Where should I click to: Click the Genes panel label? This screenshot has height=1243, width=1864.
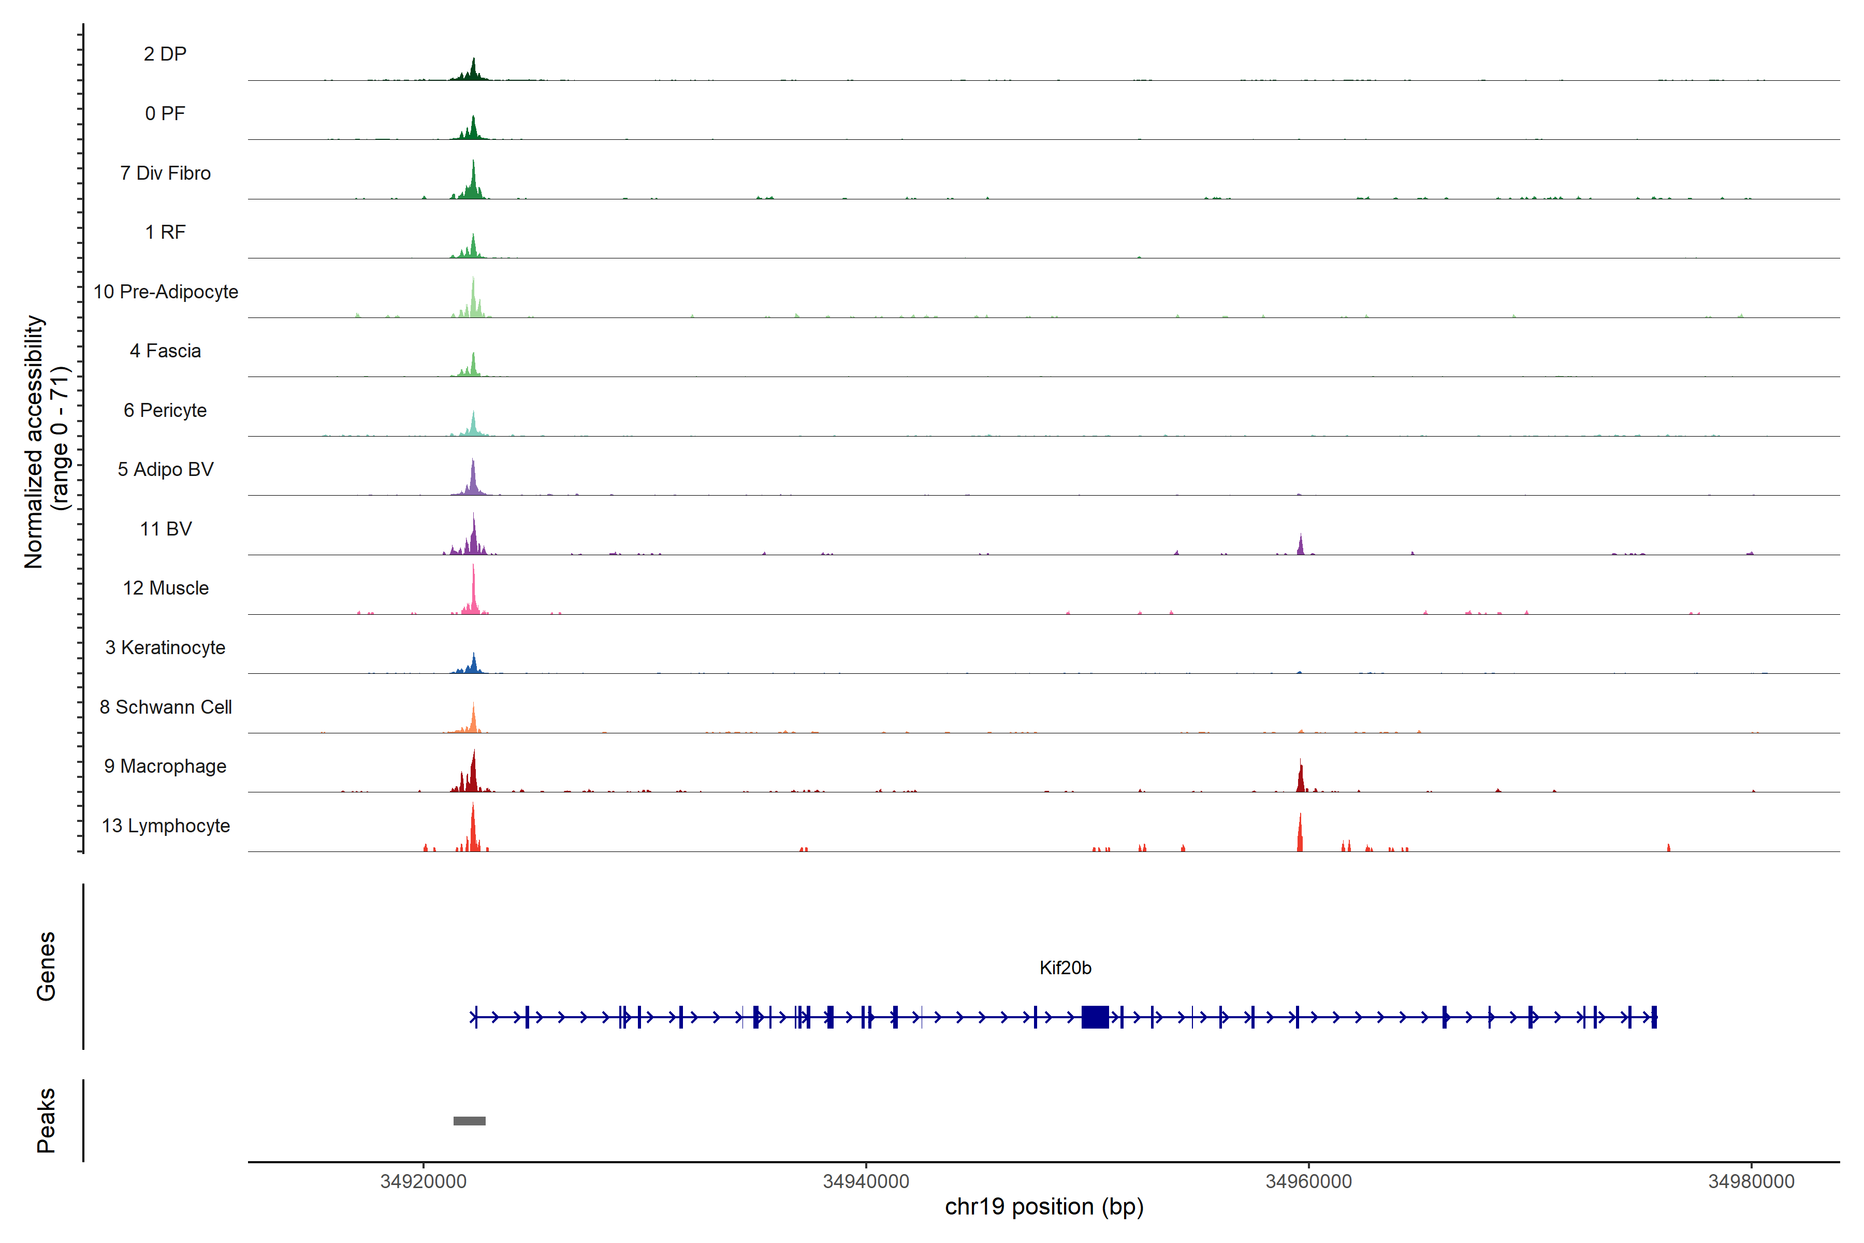click(x=46, y=965)
